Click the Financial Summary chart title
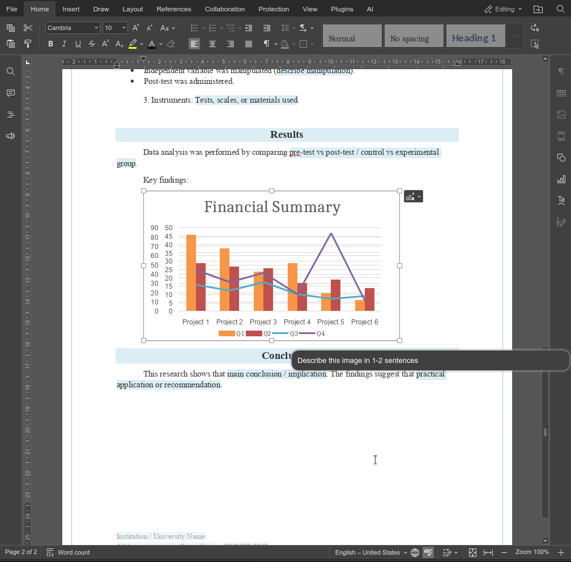 point(272,207)
